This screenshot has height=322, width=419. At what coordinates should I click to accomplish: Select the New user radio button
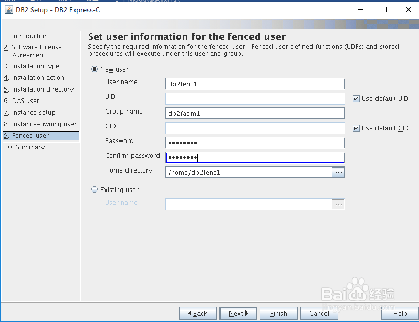coord(95,69)
